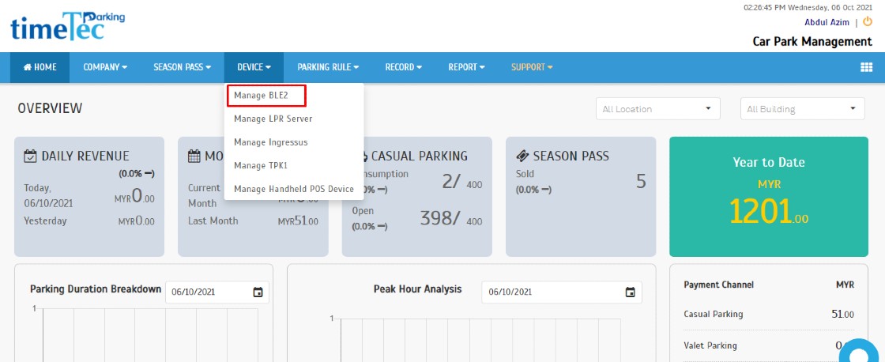
Task: Click the orange power logout icon
Action: tap(868, 22)
